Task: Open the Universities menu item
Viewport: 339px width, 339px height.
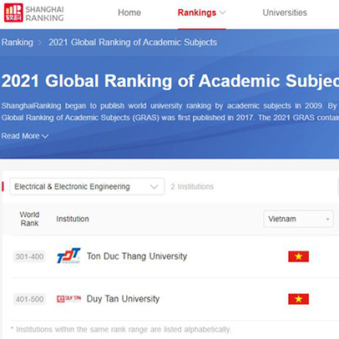Action: 285,13
